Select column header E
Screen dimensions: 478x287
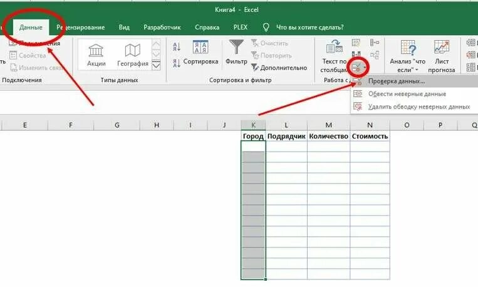click(24, 125)
